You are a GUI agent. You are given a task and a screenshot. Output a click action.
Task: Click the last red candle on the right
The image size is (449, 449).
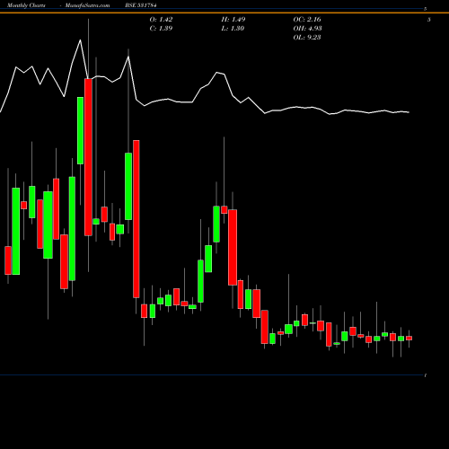point(409,338)
